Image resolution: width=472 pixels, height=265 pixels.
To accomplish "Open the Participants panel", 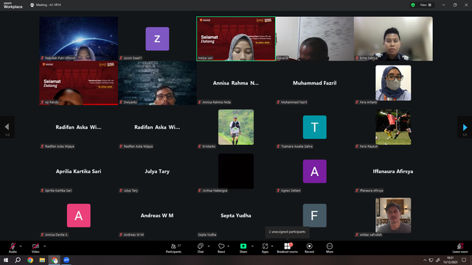I will click(x=173, y=248).
